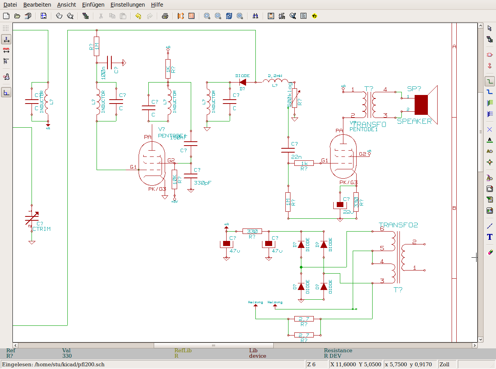Select the place junction tool
The image size is (496, 369).
[x=490, y=162]
